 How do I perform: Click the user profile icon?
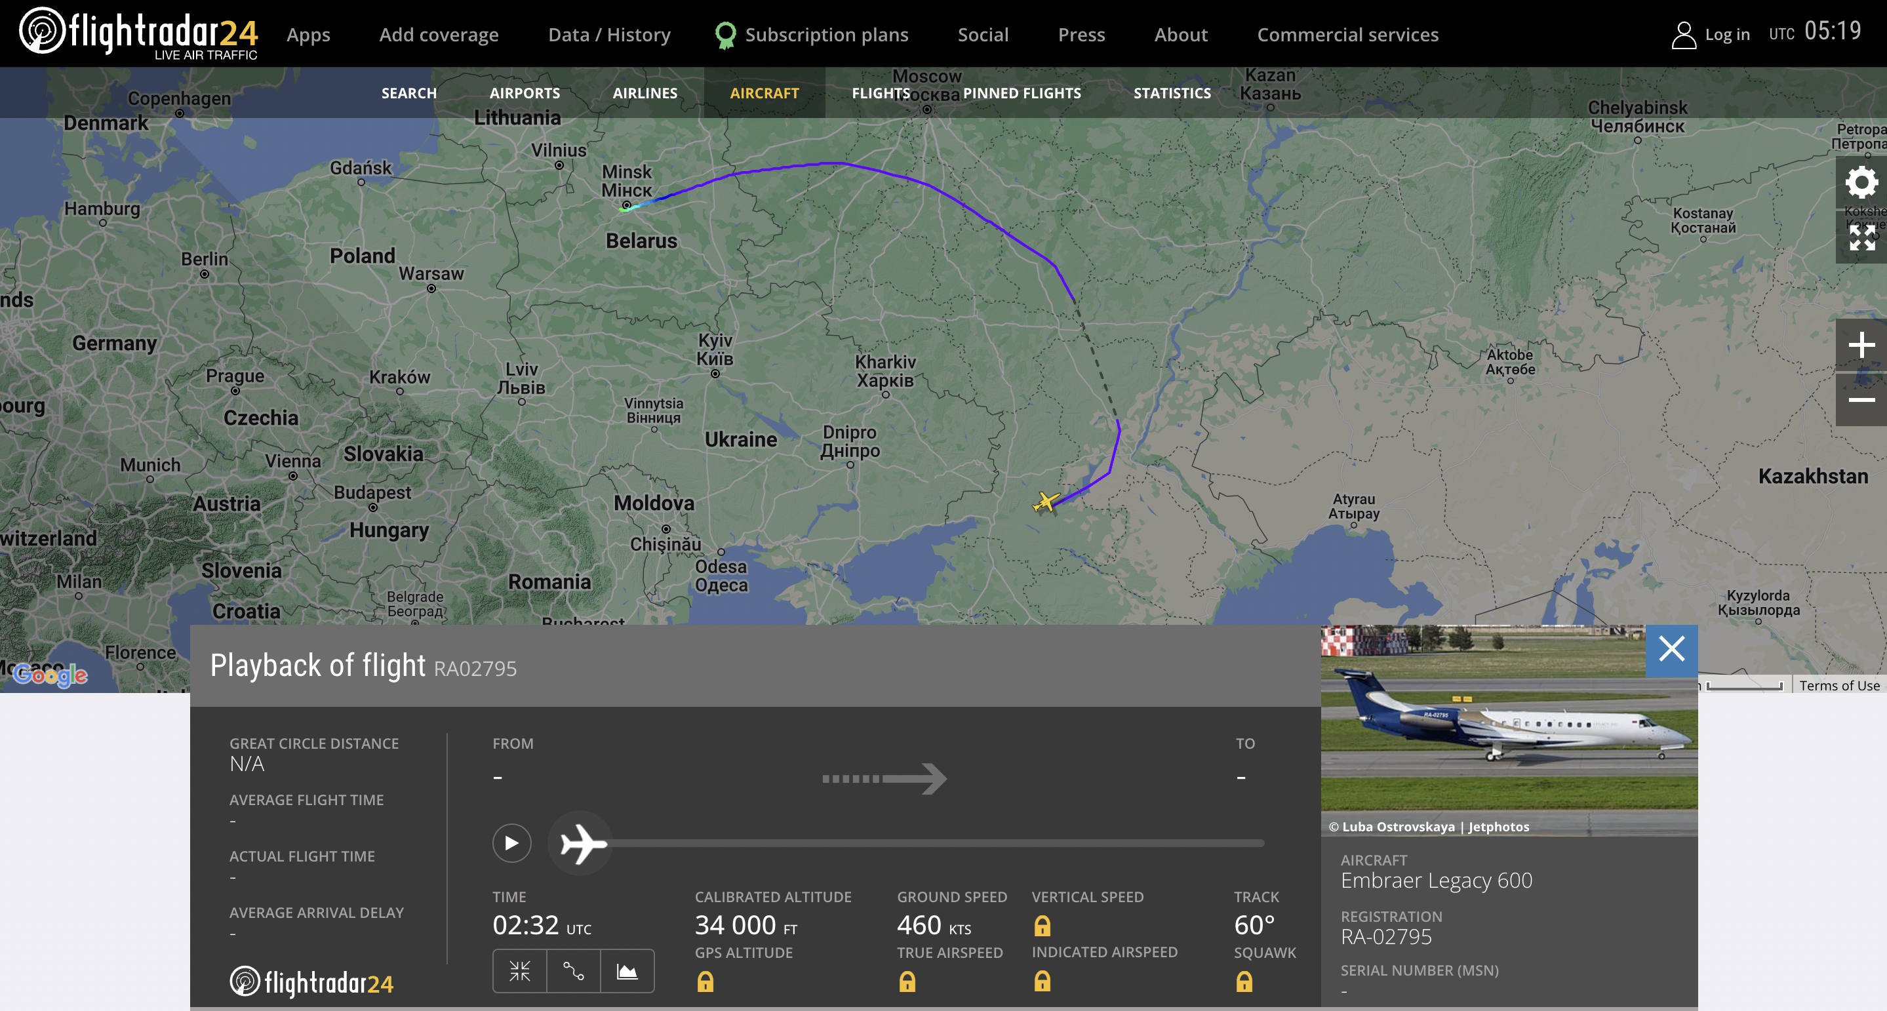coord(1683,35)
